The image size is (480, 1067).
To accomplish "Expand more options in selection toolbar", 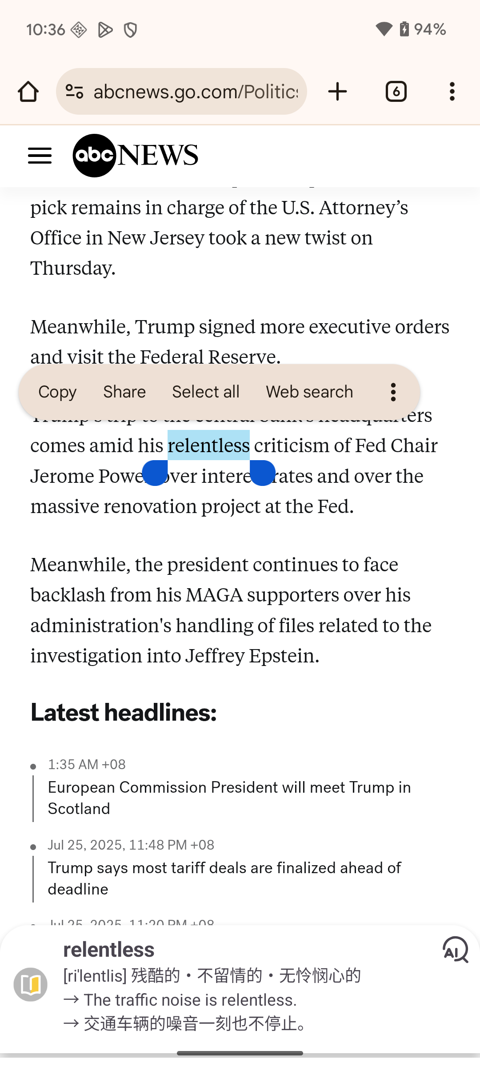I will (393, 392).
